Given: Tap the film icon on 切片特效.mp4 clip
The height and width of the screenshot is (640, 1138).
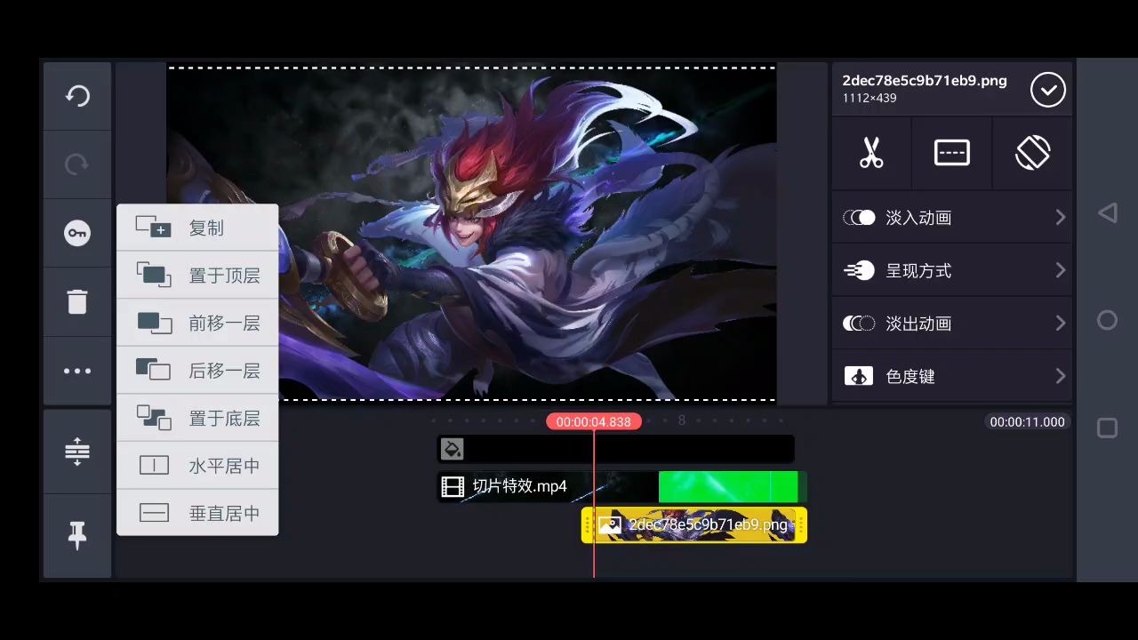Looking at the screenshot, I should click(453, 486).
